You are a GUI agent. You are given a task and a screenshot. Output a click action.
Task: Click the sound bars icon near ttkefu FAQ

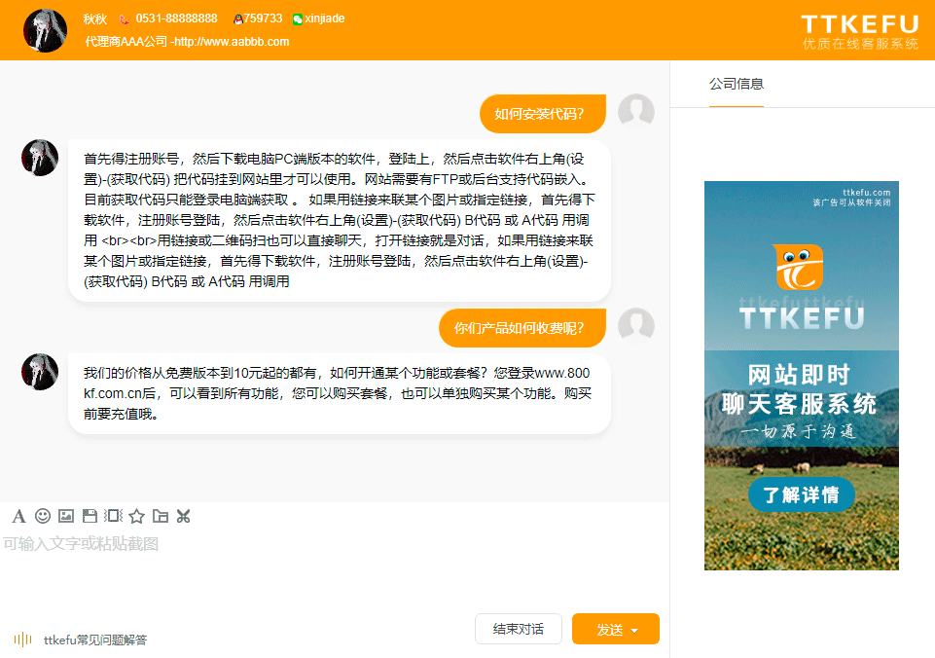(x=22, y=640)
